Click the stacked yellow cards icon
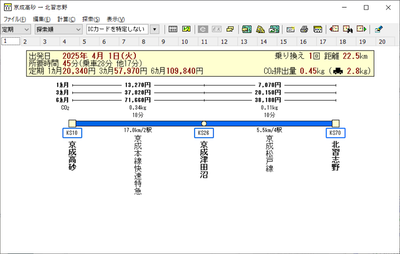Image resolution: width=400 pixels, height=254 pixels. click(x=230, y=30)
